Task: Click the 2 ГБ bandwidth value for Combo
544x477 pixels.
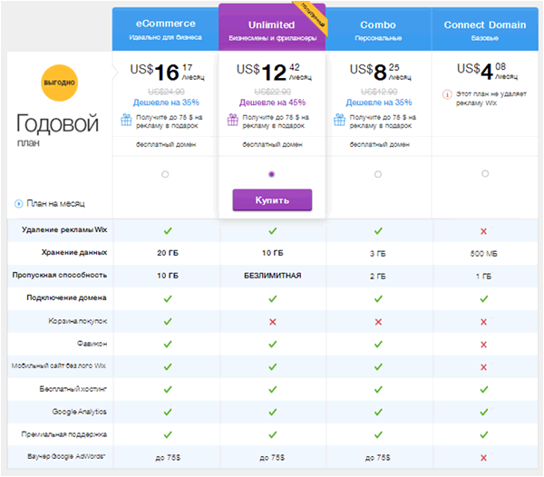Action: pos(378,277)
